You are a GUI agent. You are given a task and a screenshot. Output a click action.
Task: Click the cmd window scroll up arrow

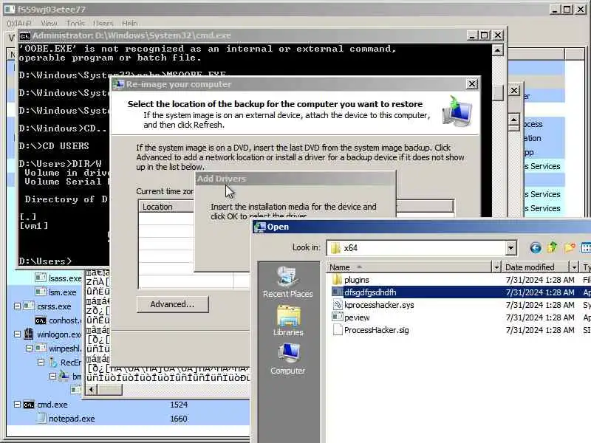(x=497, y=50)
